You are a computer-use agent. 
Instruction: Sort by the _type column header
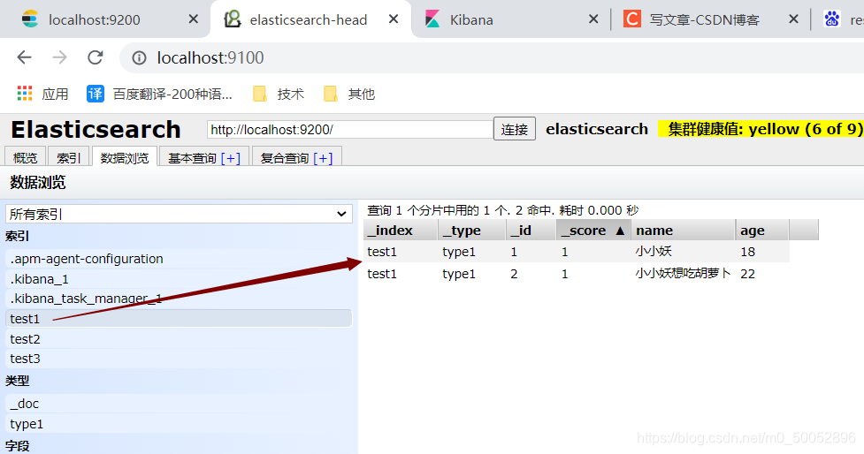(x=472, y=230)
